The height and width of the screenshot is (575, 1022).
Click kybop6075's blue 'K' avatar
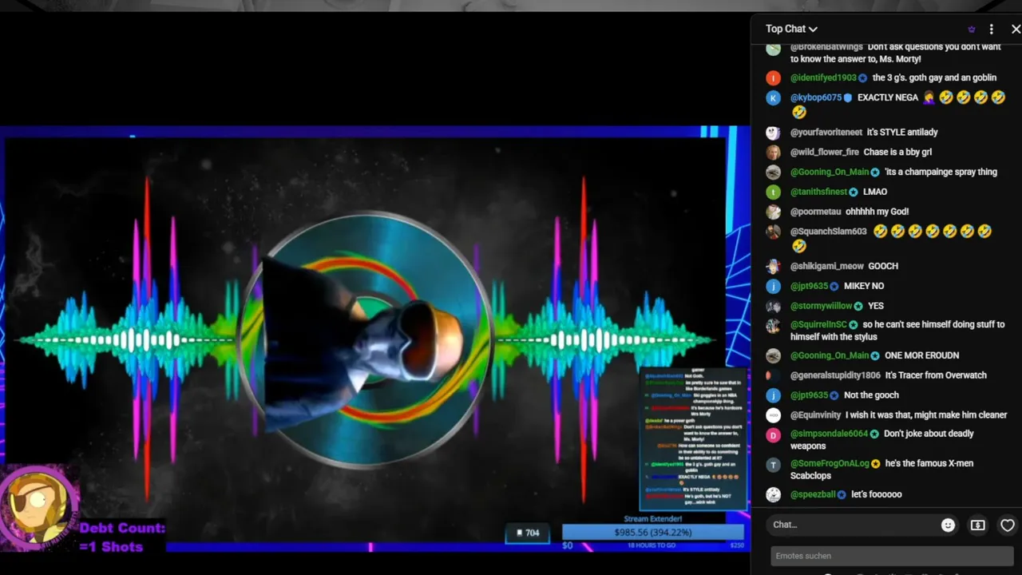pos(773,98)
